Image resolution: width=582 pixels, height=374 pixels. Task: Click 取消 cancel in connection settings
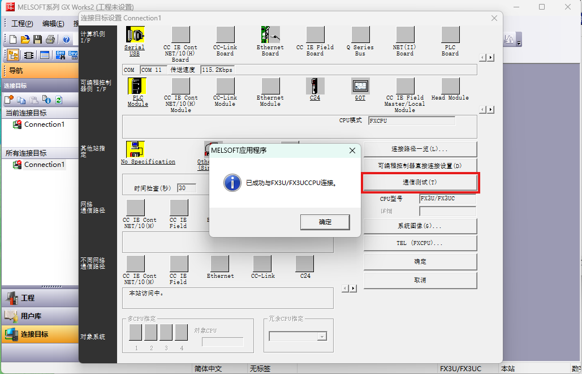coord(420,280)
